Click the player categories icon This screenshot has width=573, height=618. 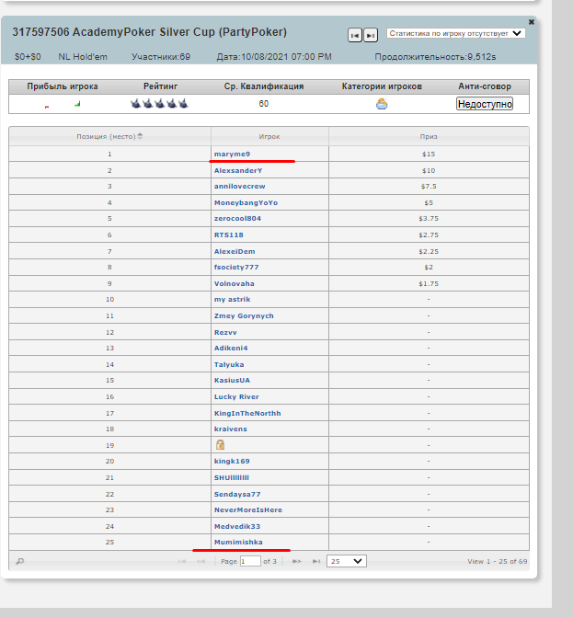[382, 104]
